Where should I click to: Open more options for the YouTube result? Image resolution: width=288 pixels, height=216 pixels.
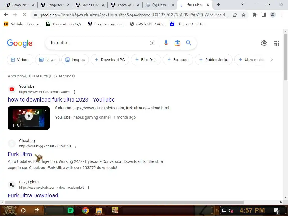(x=74, y=92)
